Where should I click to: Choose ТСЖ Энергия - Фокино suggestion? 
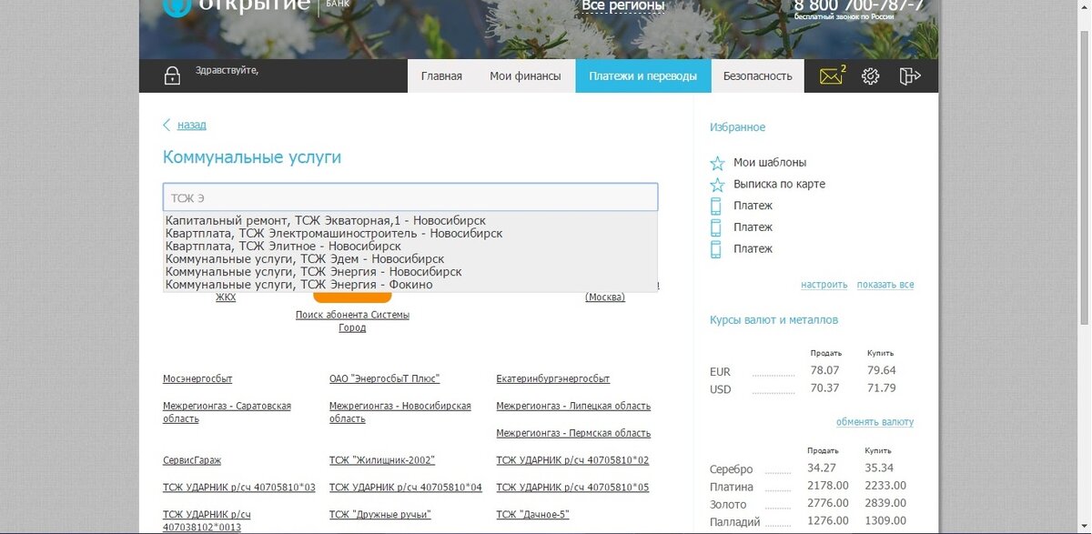[410, 285]
